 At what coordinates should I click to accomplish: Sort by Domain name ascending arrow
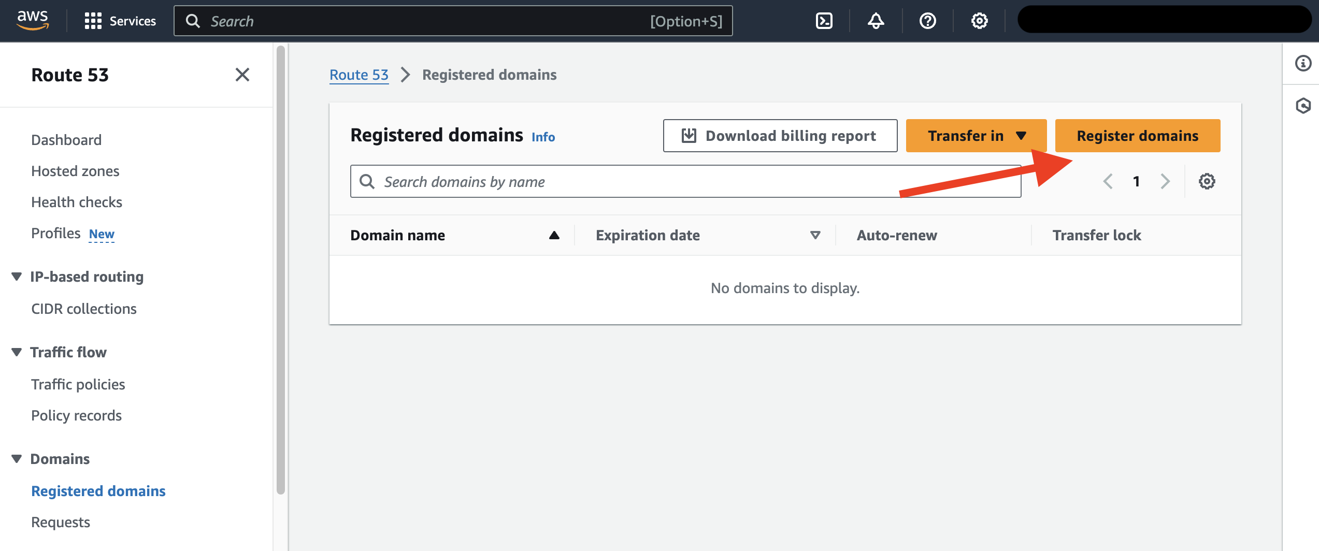point(554,235)
